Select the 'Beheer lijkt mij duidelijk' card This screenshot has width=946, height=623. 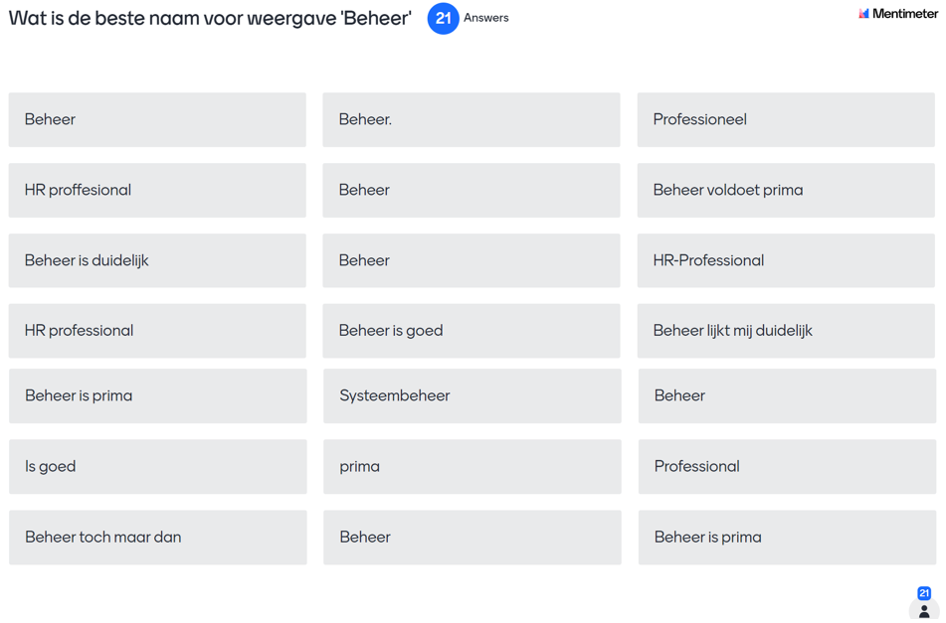click(785, 331)
